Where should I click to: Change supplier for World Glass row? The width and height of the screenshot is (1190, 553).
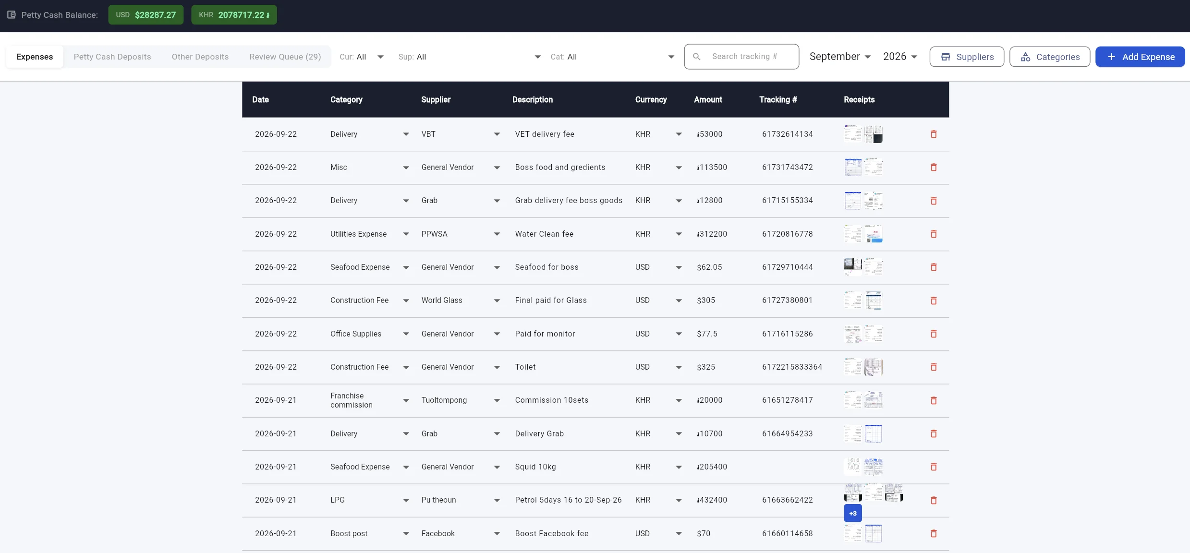tap(461, 301)
